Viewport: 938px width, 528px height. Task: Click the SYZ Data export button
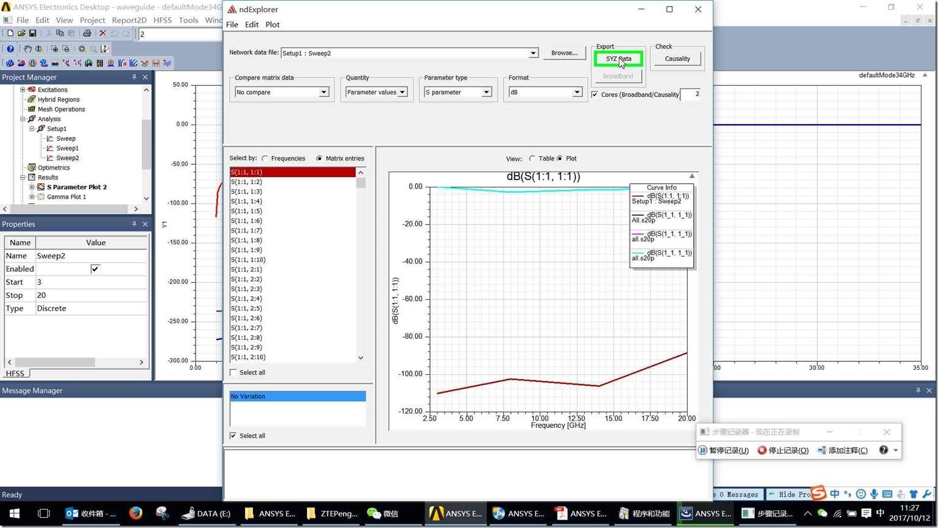click(618, 59)
